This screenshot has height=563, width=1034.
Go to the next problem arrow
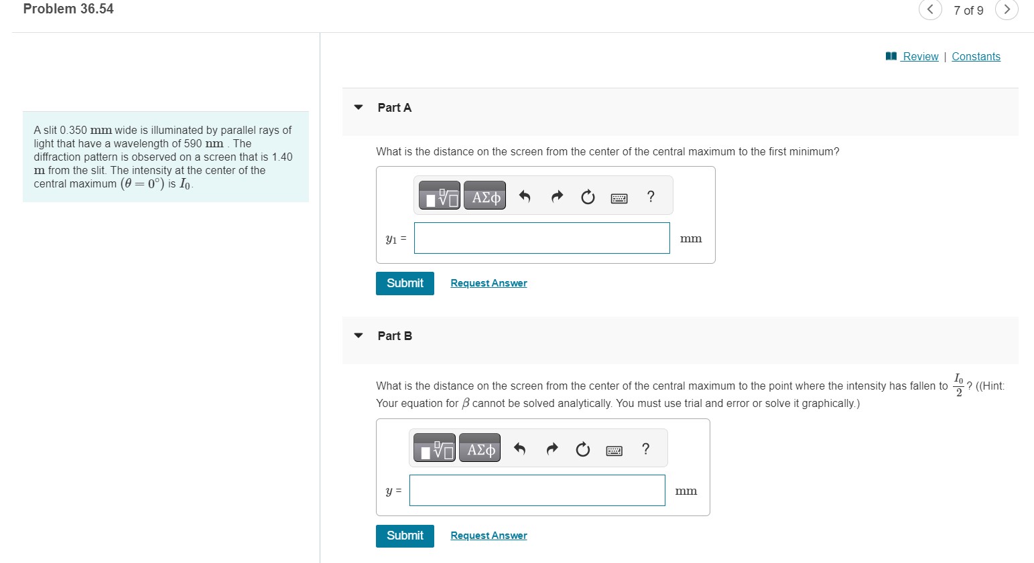click(x=1007, y=9)
